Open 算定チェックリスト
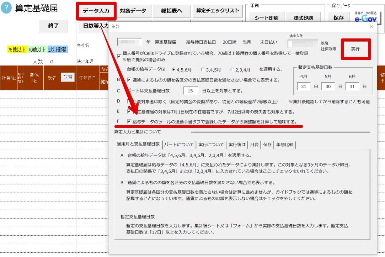The image size is (385, 257). coord(218,11)
